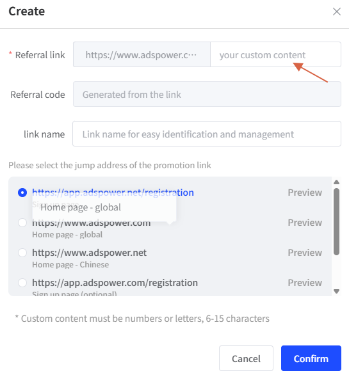Select the app.adspower.net/registration radio option
This screenshot has height=380, width=349.
(x=22, y=193)
